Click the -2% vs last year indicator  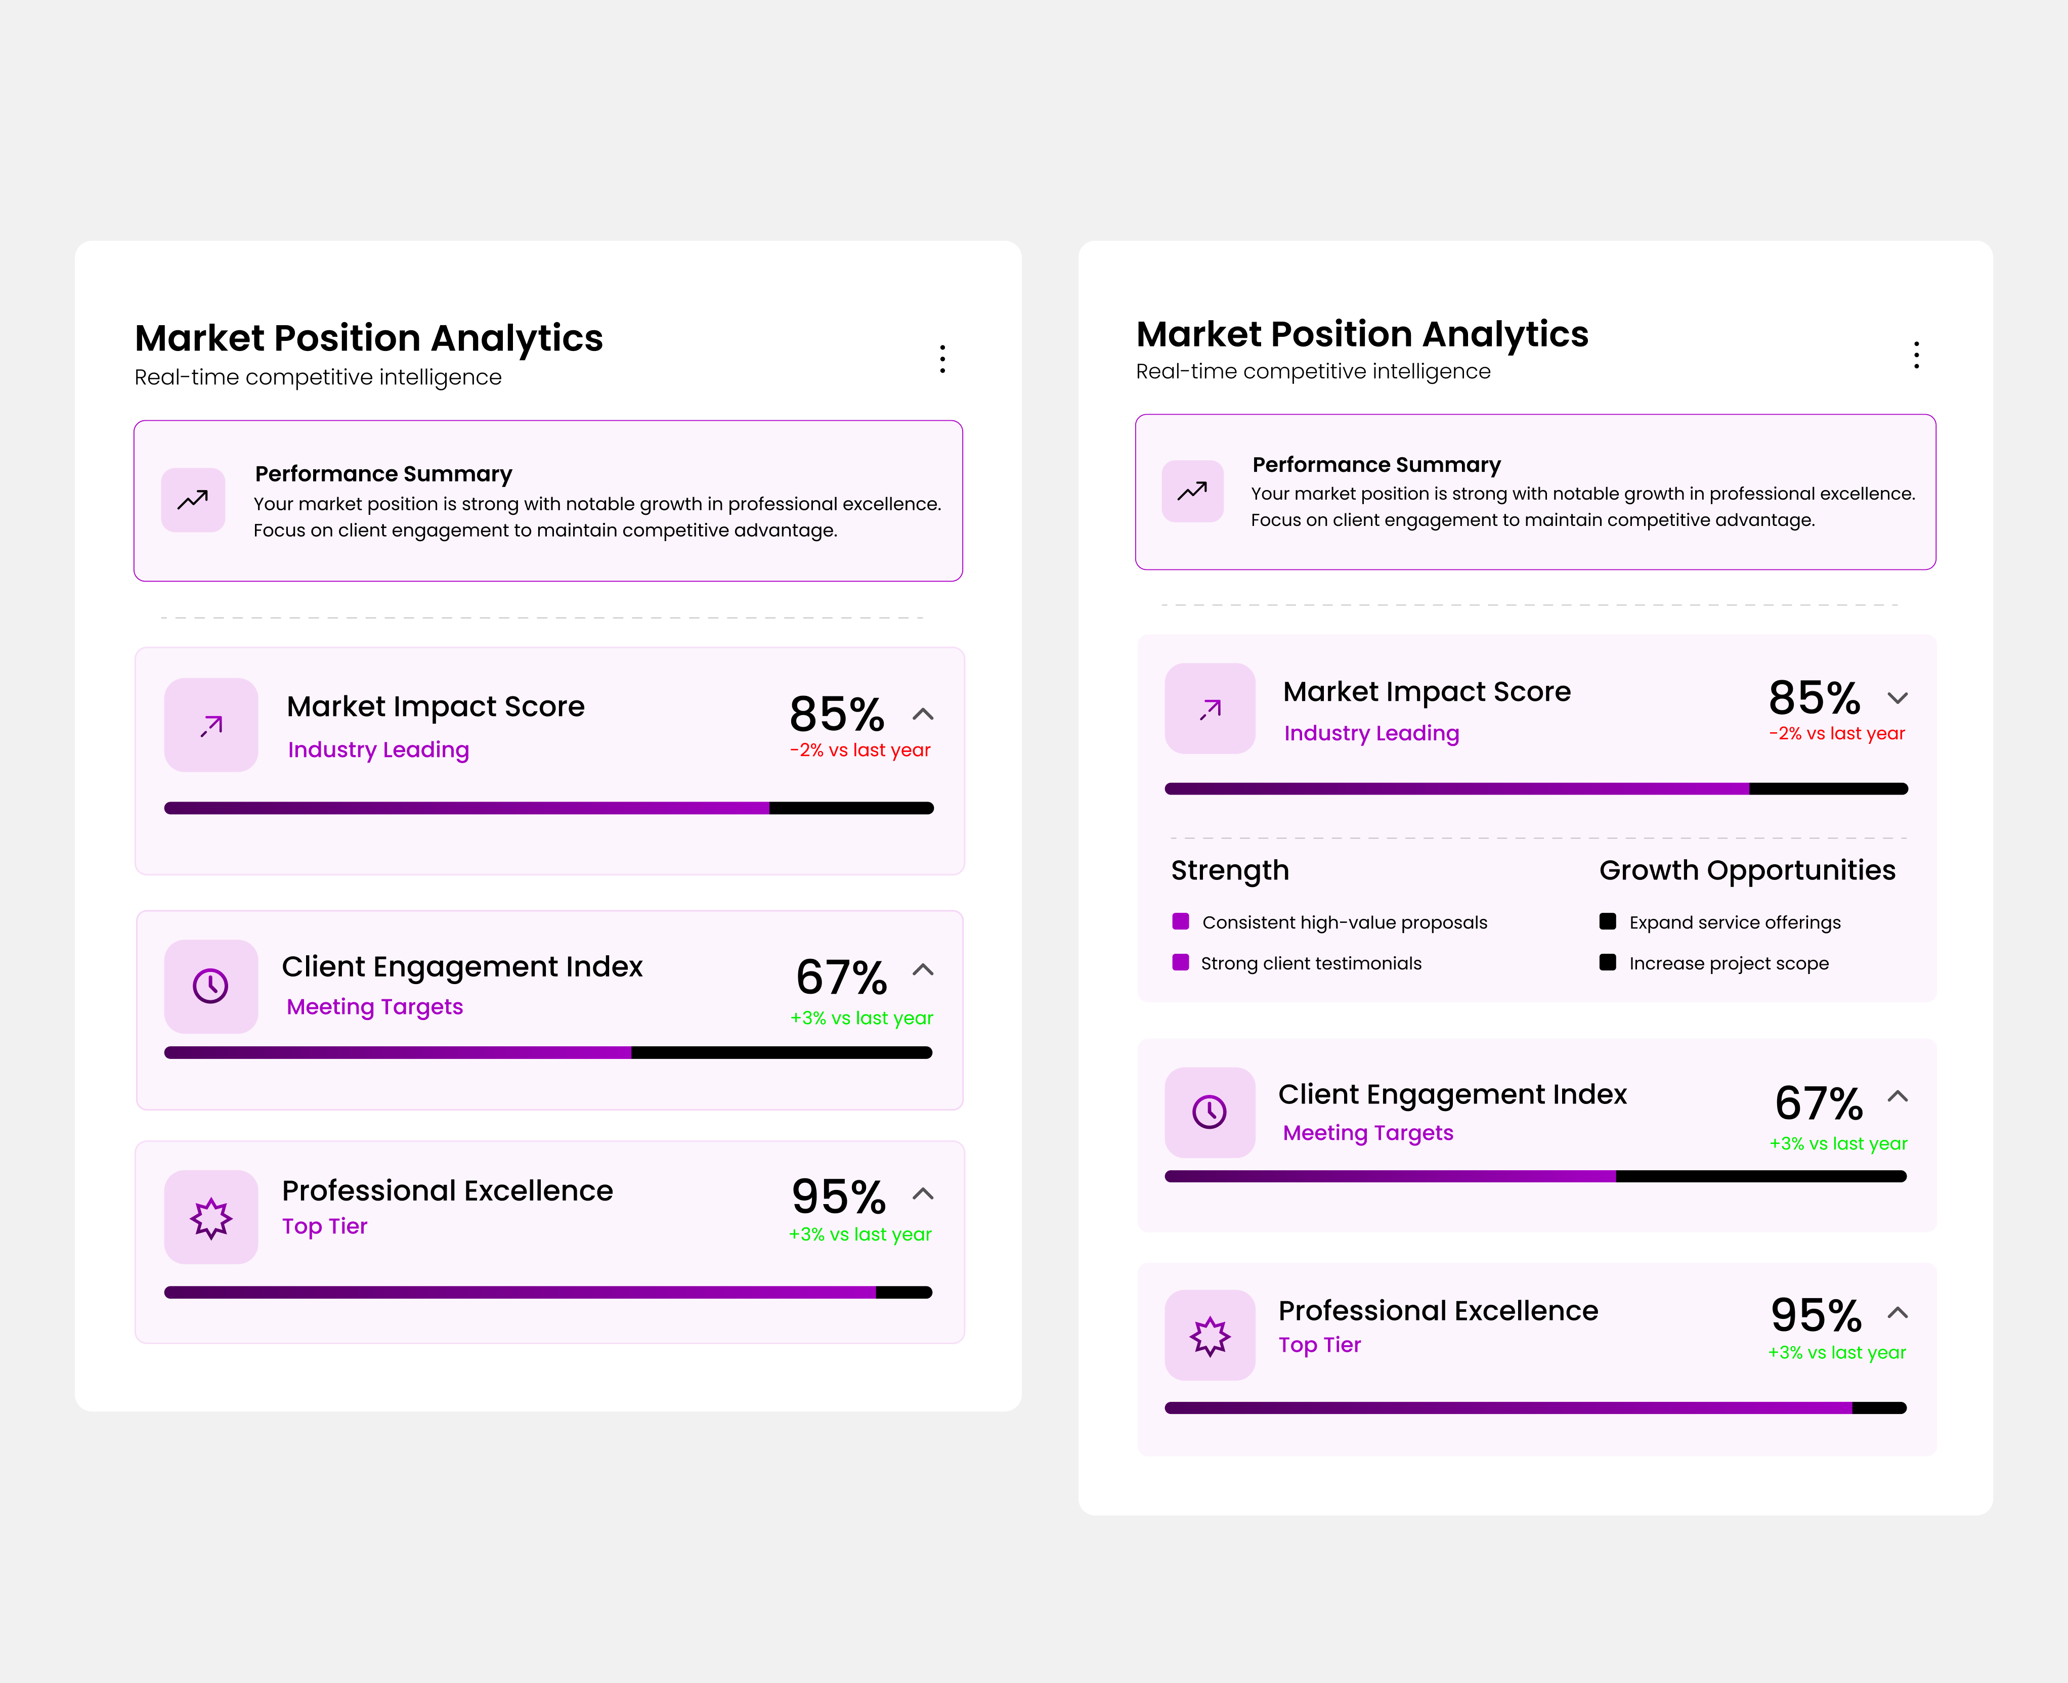(x=860, y=749)
